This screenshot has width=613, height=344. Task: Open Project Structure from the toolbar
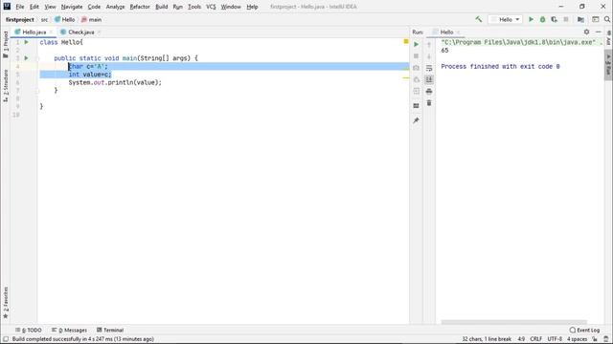click(581, 19)
